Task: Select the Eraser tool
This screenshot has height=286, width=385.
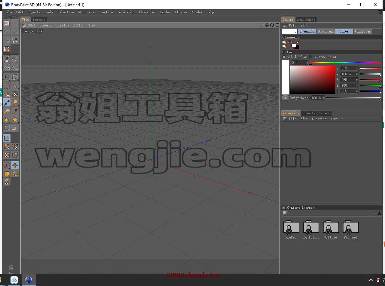Action: pos(7,111)
